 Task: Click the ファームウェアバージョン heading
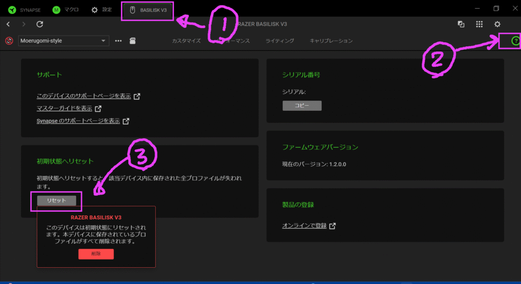tap(320, 147)
